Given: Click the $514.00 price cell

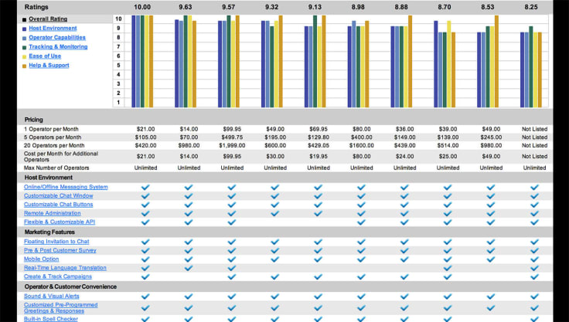Looking at the screenshot, I should (448, 145).
